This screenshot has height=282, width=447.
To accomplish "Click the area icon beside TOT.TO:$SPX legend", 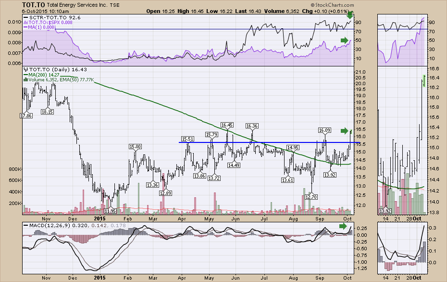I will [x=25, y=22].
